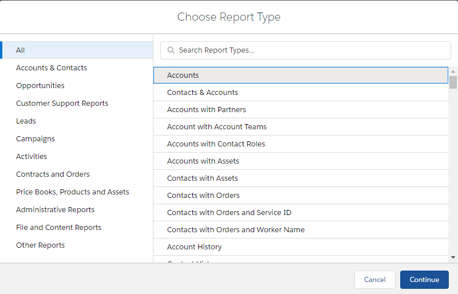458x294 pixels.
Task: Select Account with Account Teams
Action: click(x=217, y=127)
